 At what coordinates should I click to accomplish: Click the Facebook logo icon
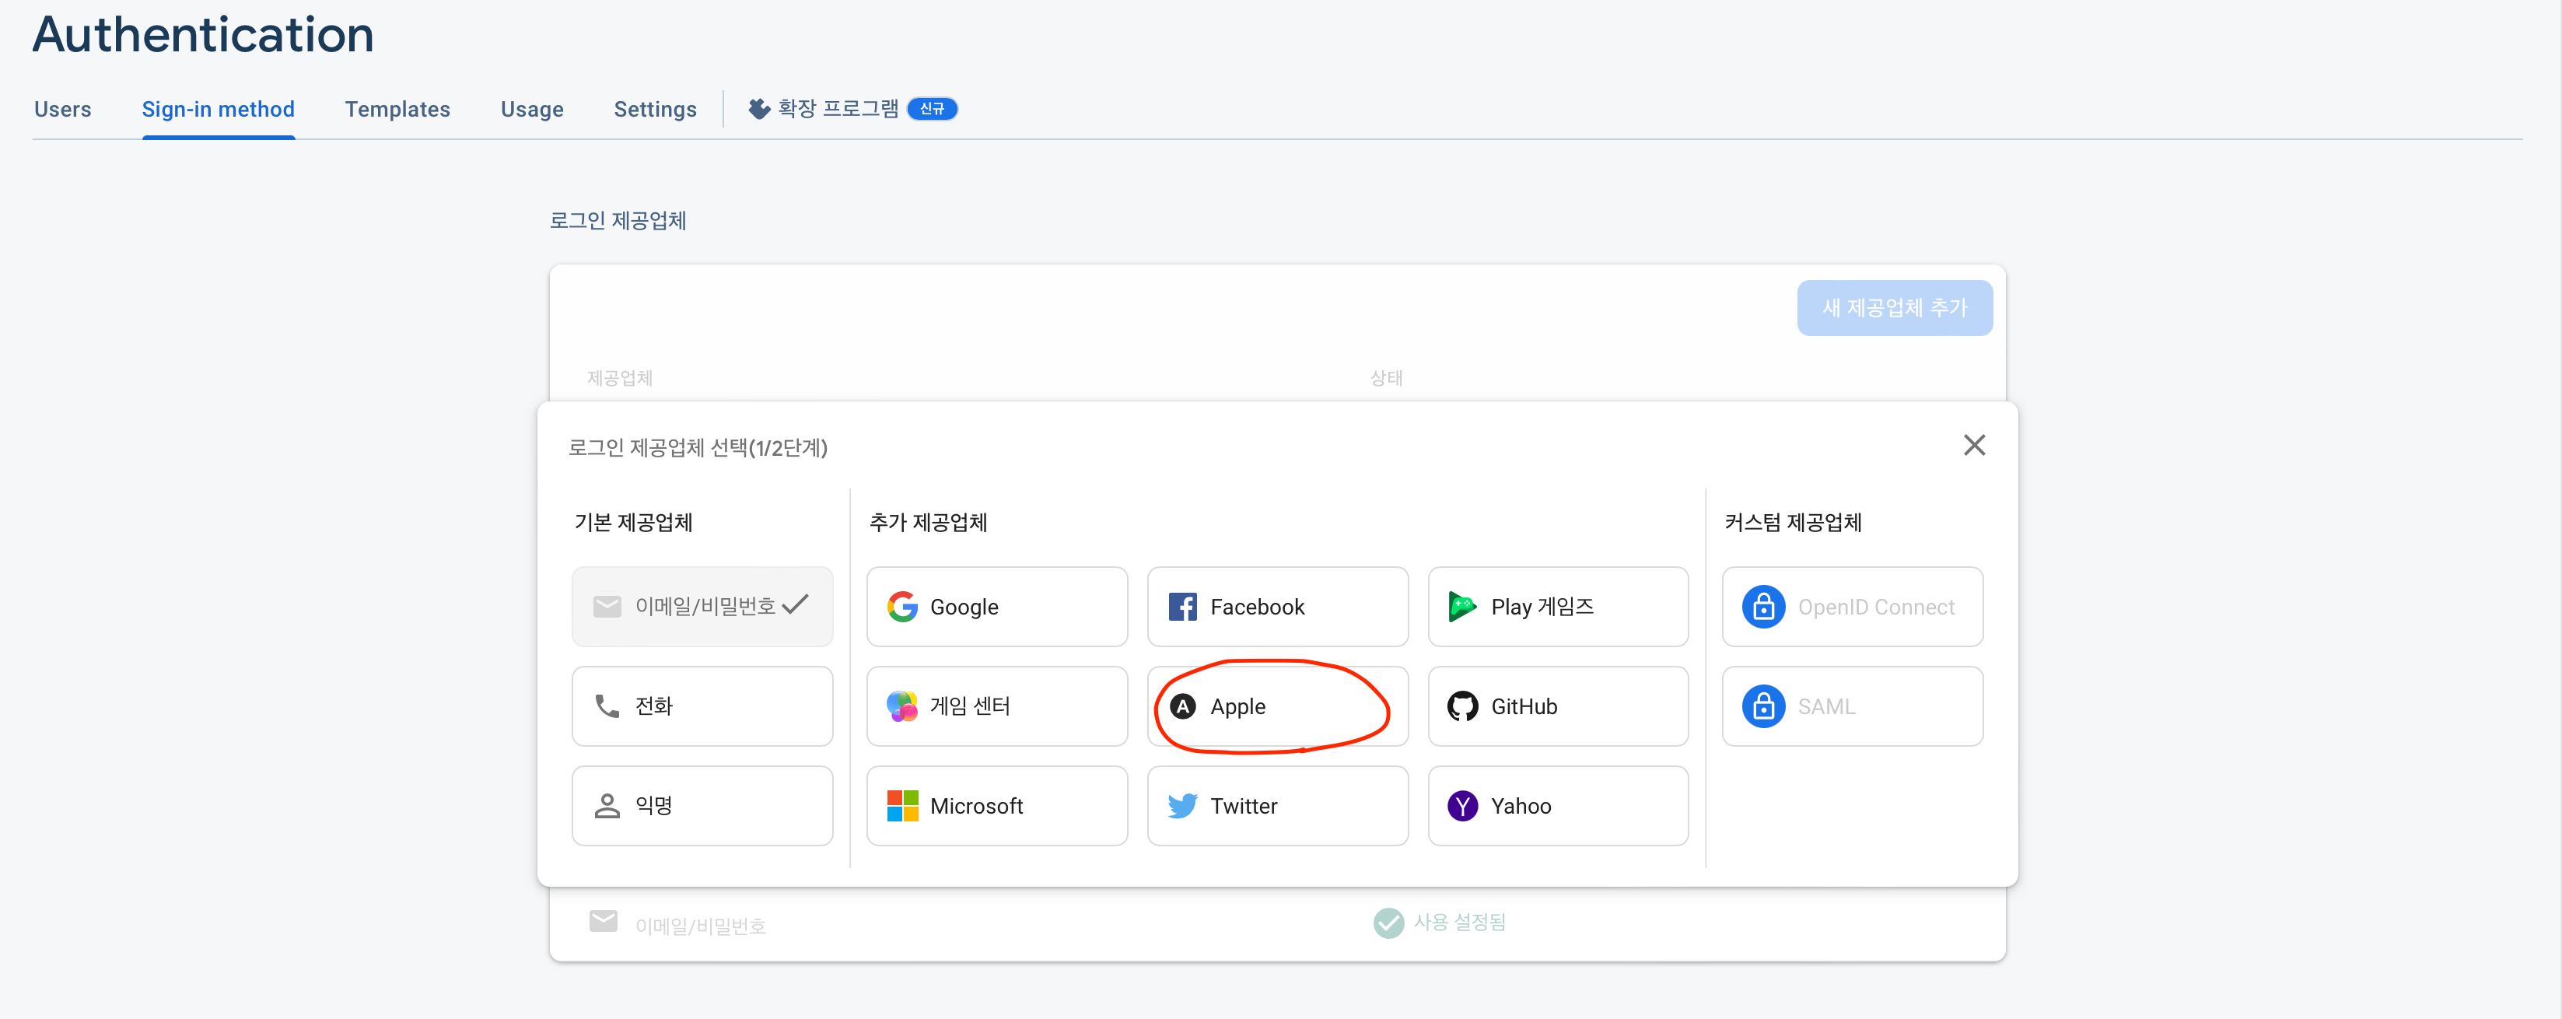tap(1182, 606)
